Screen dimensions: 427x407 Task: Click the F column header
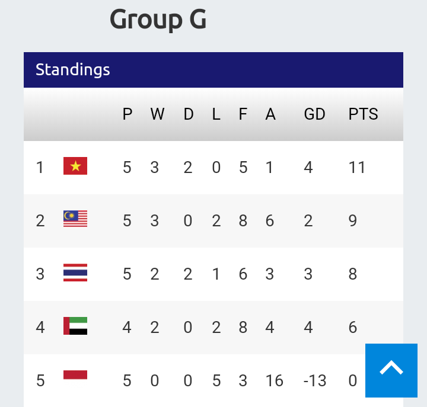coord(243,114)
